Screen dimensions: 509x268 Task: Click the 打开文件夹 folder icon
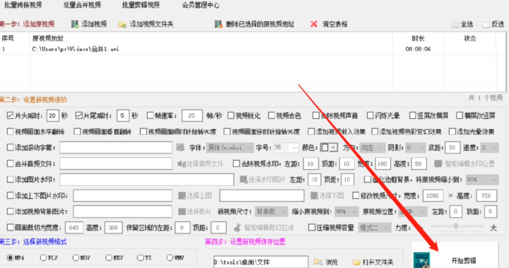[357, 262]
